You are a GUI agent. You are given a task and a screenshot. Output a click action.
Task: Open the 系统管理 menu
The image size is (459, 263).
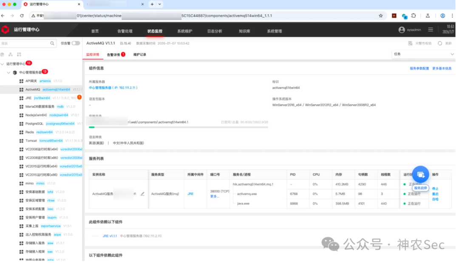(274, 31)
